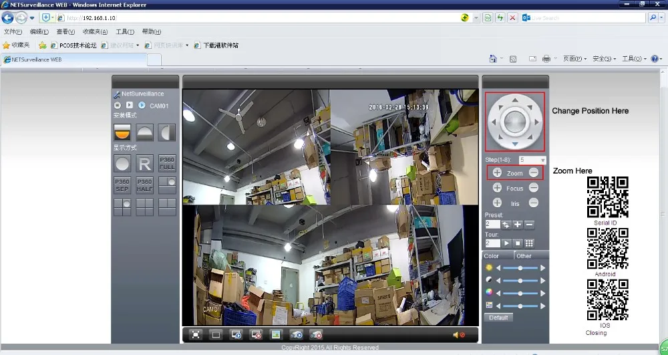Image resolution: width=668 pixels, height=355 pixels.
Task: Adjust the brightness slider
Action: pos(520,268)
